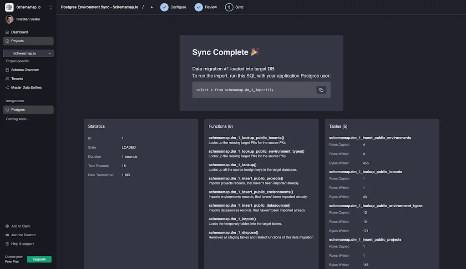Click the Projects icon in the sidebar
Screen dimensions: 466x269
(7, 40)
